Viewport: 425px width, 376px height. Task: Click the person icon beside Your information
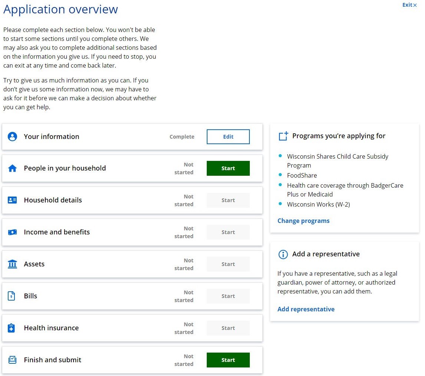pyautogui.click(x=12, y=137)
